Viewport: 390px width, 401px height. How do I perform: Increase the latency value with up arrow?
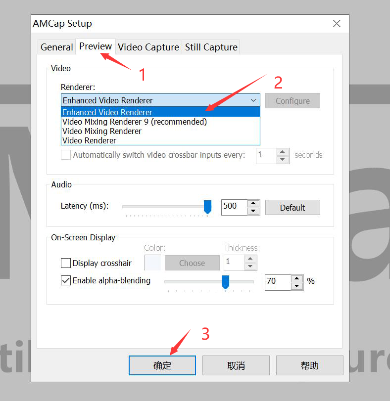[x=253, y=204]
